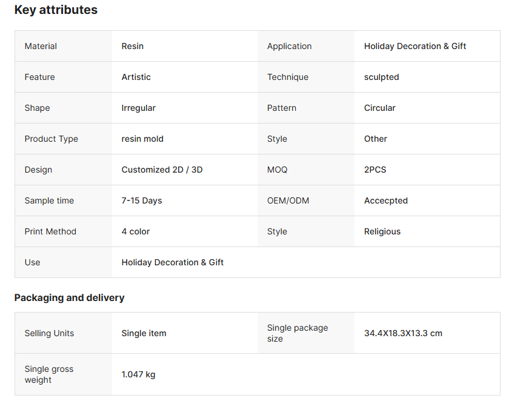The image size is (509, 404).
Task: Click the 34.4X18.3X13.3 cm package size value
Action: [x=403, y=333]
